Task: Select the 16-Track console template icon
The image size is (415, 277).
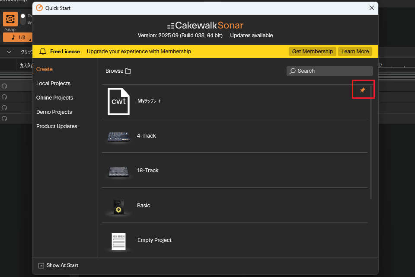Action: (x=118, y=171)
